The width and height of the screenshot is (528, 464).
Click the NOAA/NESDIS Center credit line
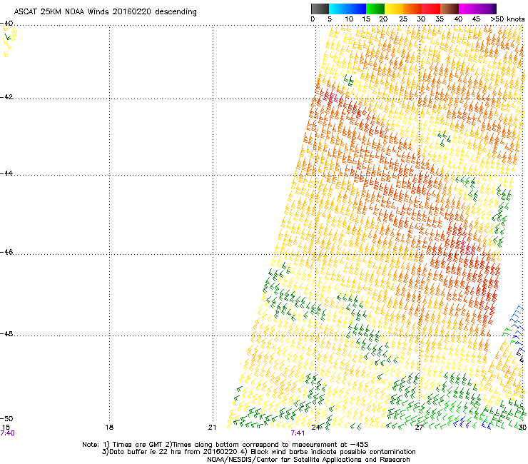click(308, 460)
